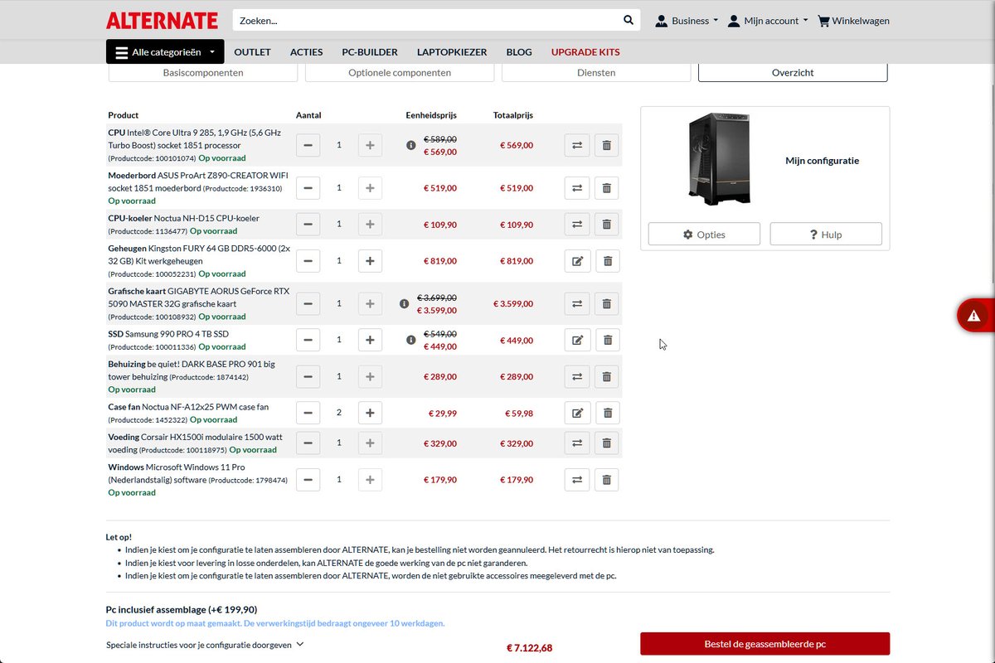Click the red warning triangle side button

pyautogui.click(x=975, y=315)
